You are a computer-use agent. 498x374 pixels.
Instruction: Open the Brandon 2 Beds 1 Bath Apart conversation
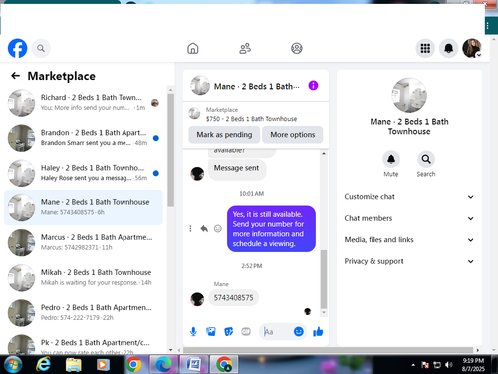pyautogui.click(x=84, y=138)
